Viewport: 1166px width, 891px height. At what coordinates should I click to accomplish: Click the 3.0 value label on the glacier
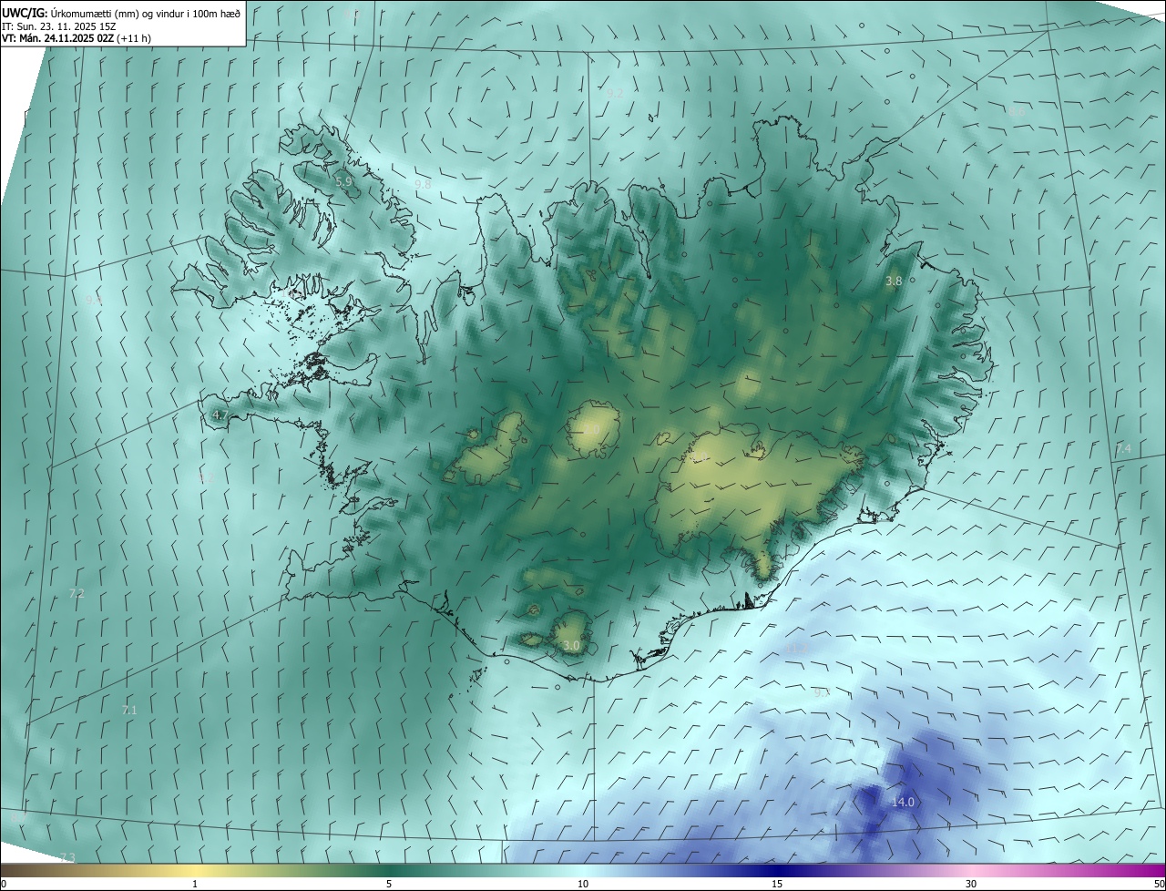[x=571, y=645]
